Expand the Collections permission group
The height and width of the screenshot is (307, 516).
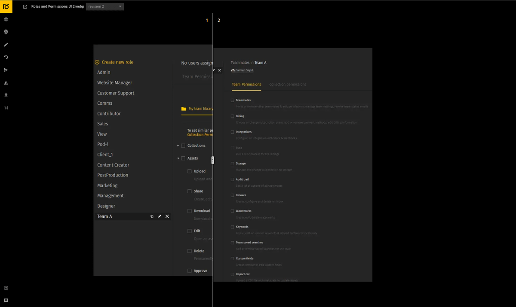[178, 146]
